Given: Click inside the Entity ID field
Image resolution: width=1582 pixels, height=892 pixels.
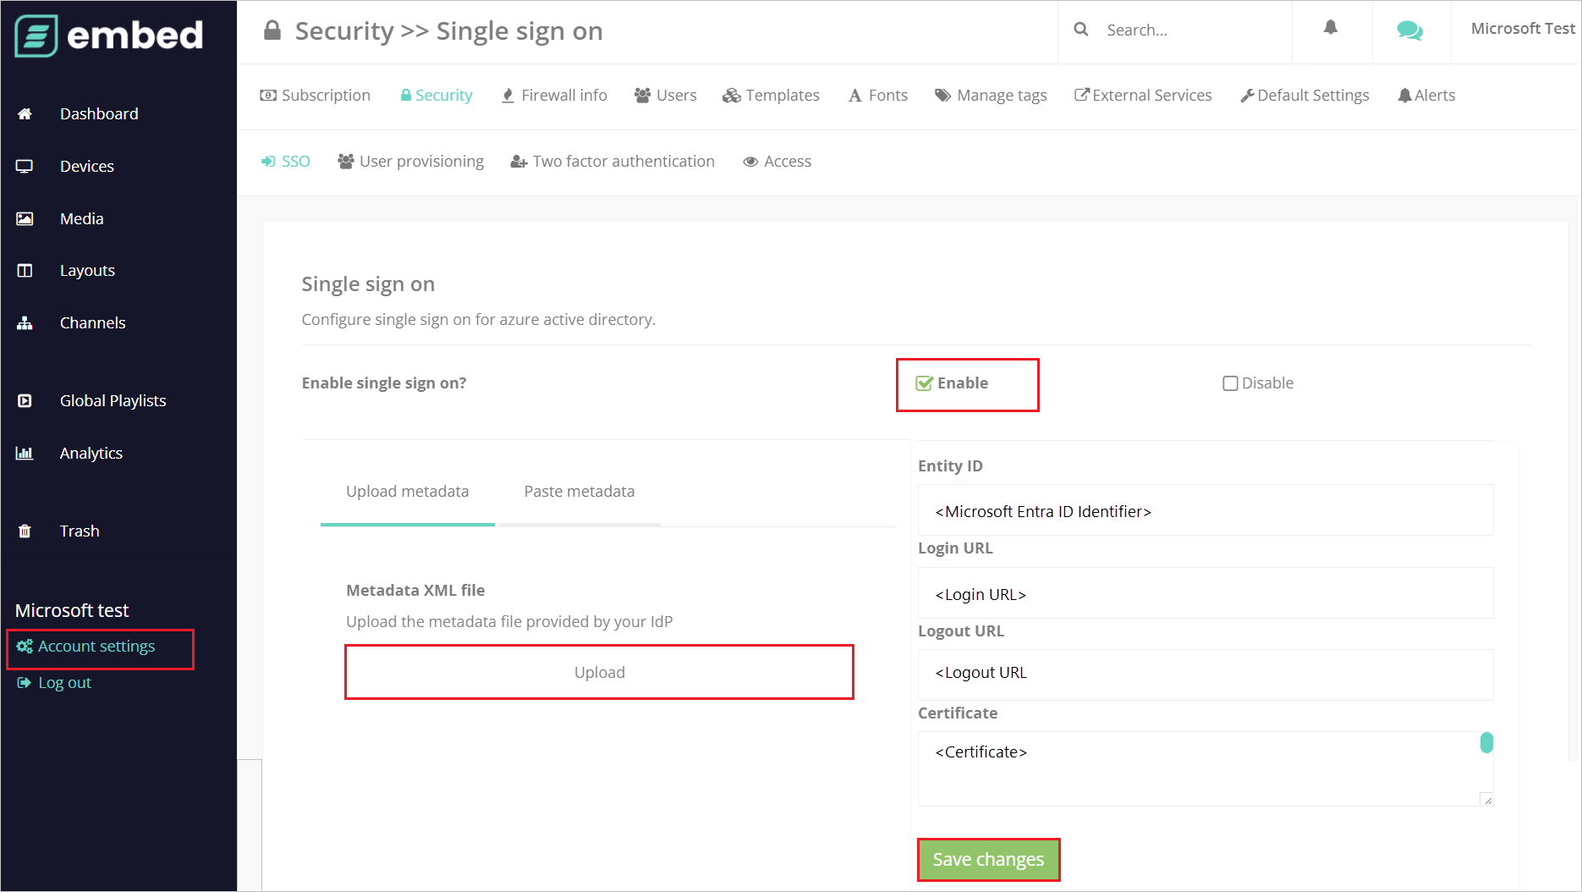Looking at the screenshot, I should pyautogui.click(x=1205, y=510).
